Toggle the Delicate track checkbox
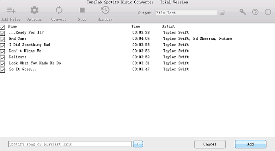The height and width of the screenshot is (151, 275). (2, 58)
